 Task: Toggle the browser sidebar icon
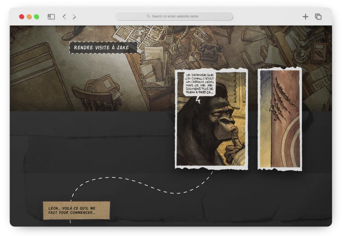point(51,16)
